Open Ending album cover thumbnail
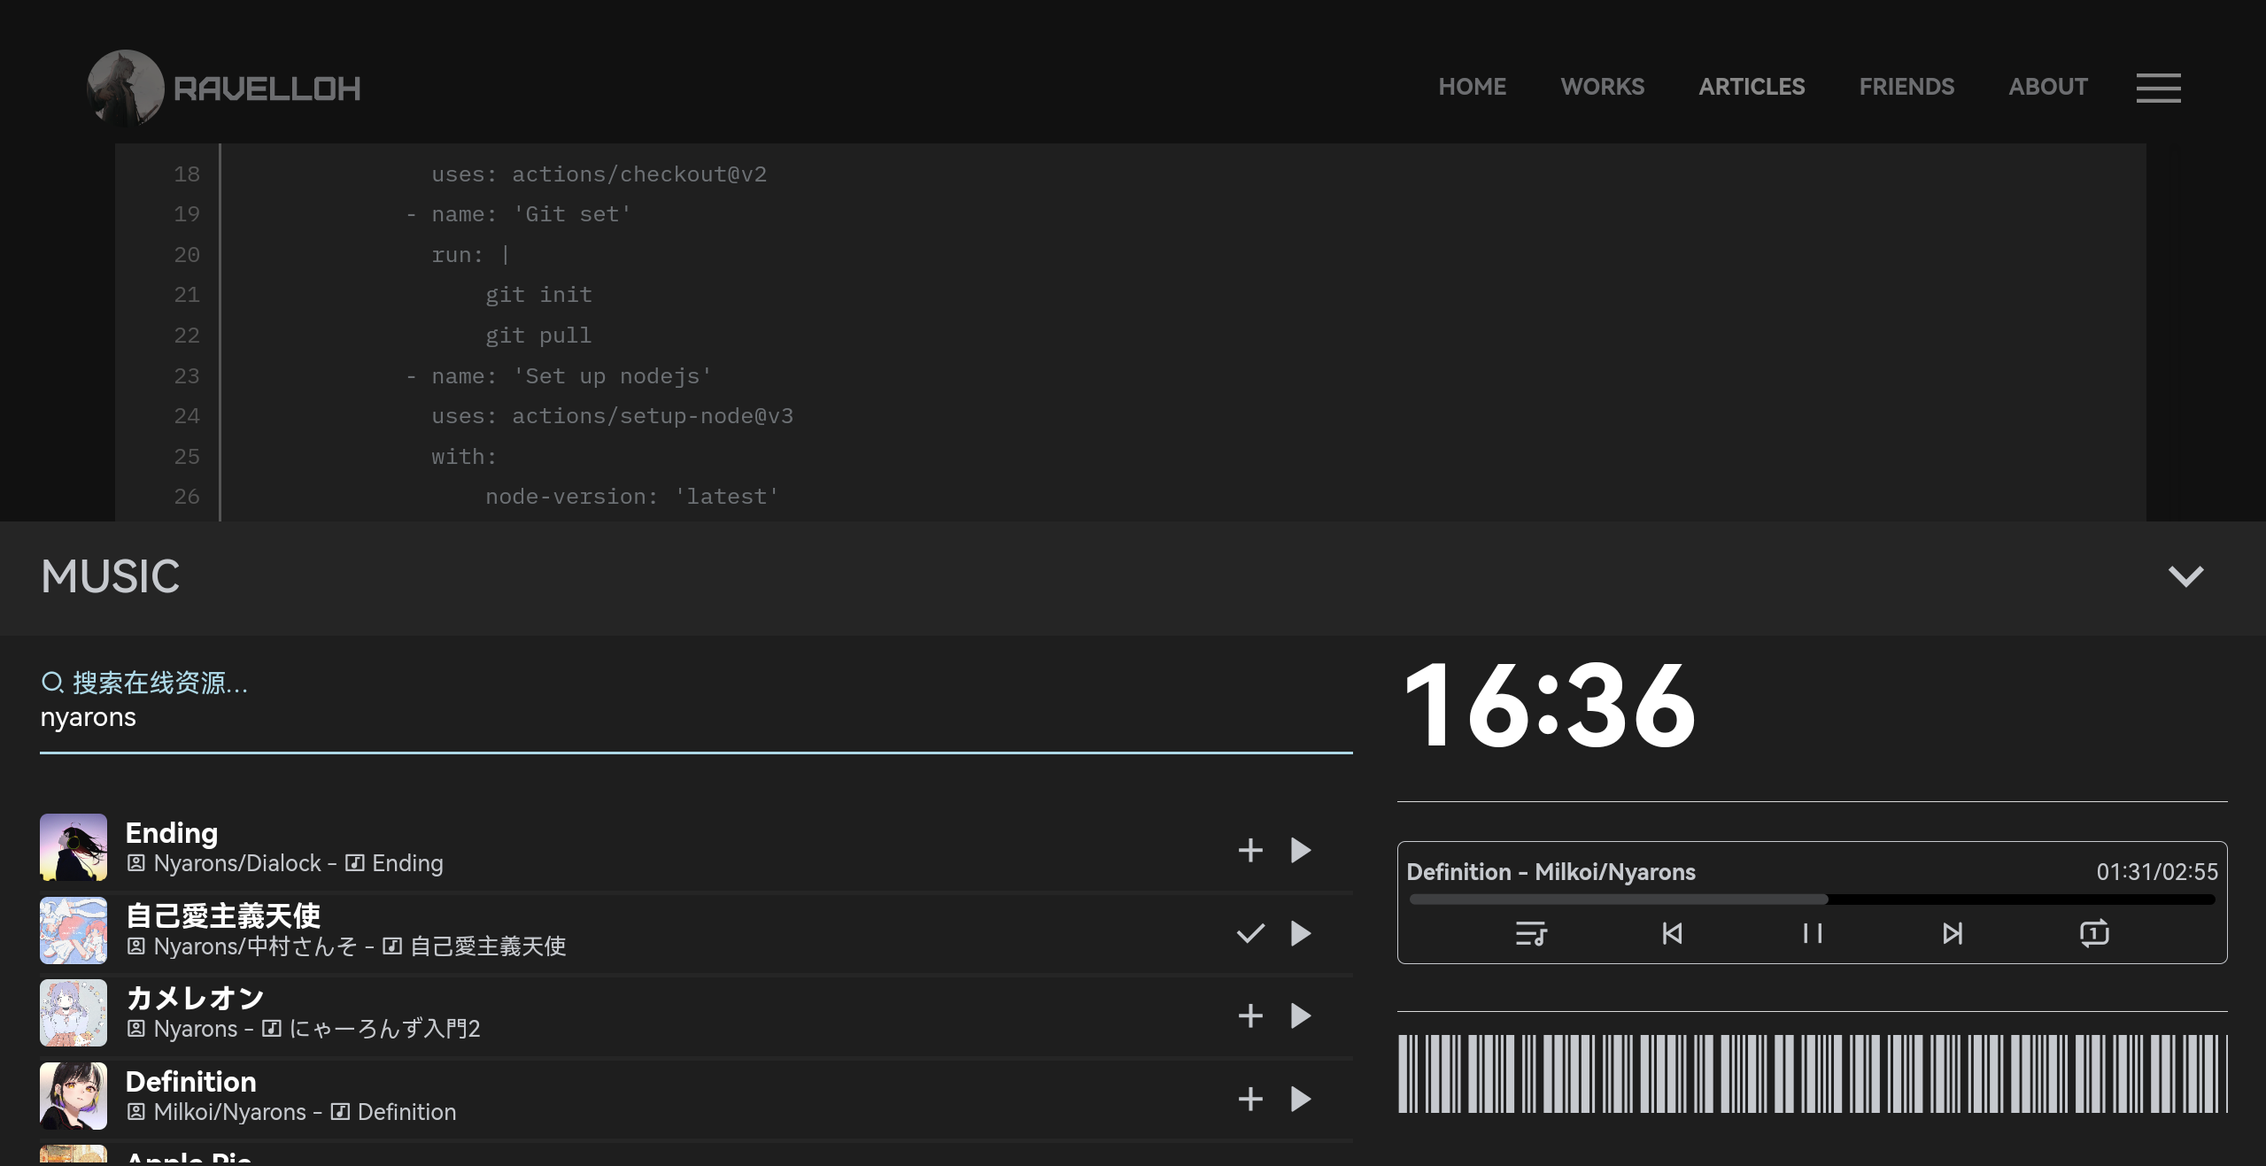The height and width of the screenshot is (1166, 2266). pos(73,847)
